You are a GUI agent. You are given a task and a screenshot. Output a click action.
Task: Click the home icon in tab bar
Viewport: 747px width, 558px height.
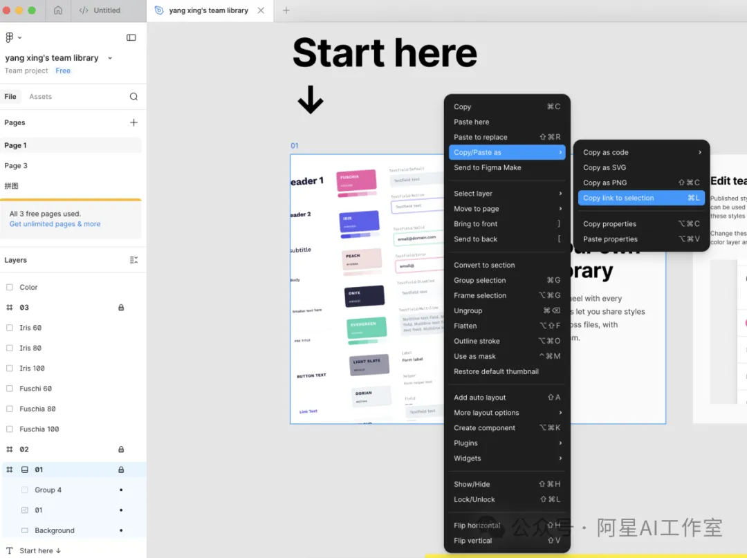click(x=57, y=10)
